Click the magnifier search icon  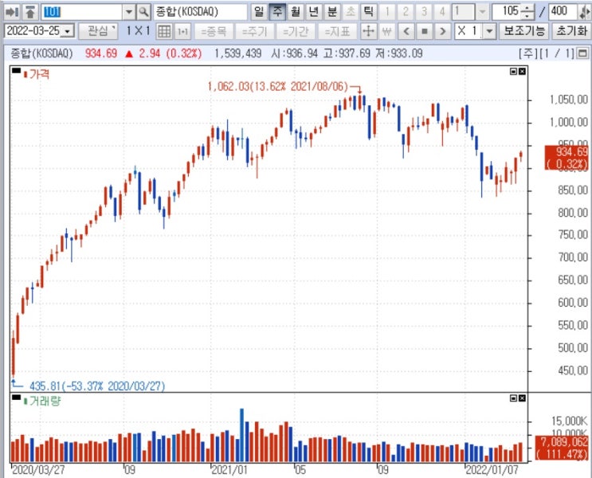coord(143,12)
